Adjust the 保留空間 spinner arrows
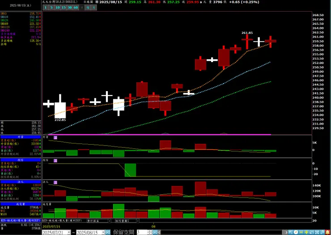 [x=150, y=232]
